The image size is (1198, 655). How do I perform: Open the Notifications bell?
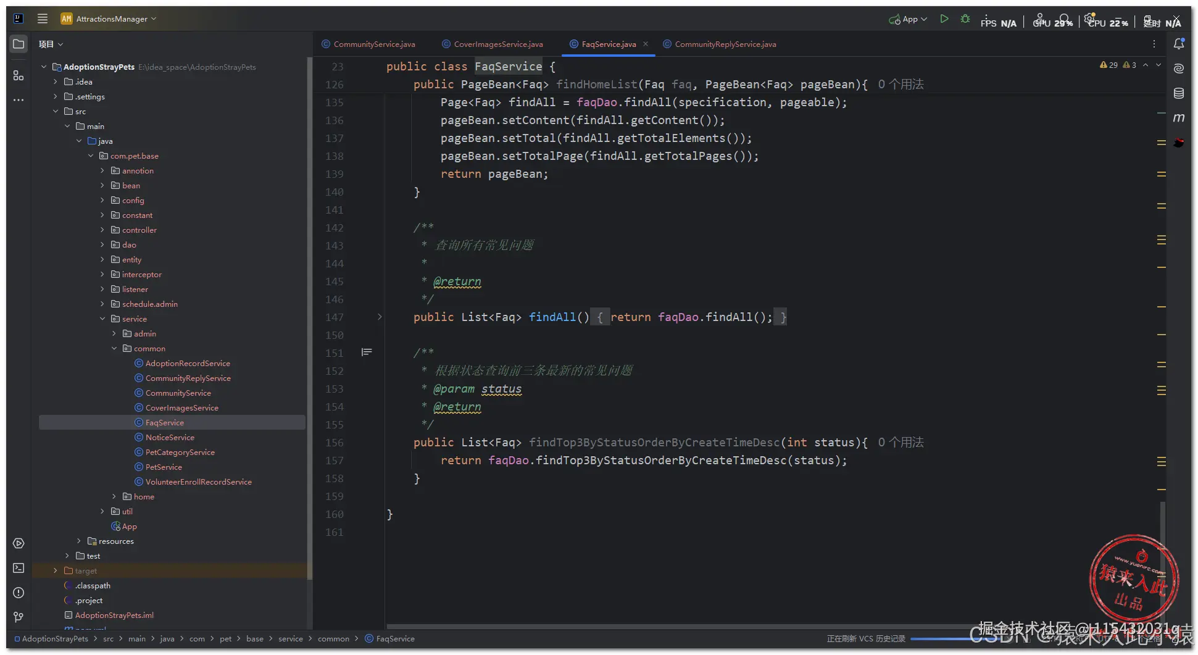(x=1179, y=44)
